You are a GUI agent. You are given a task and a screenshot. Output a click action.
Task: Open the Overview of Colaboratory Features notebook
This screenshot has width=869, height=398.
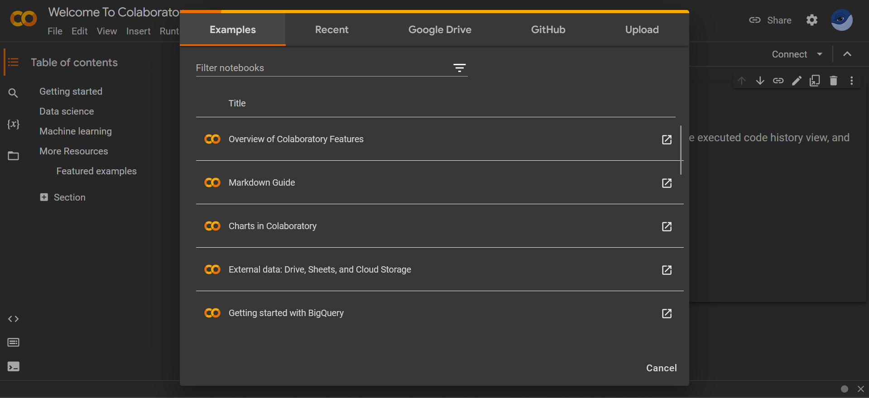[296, 139]
